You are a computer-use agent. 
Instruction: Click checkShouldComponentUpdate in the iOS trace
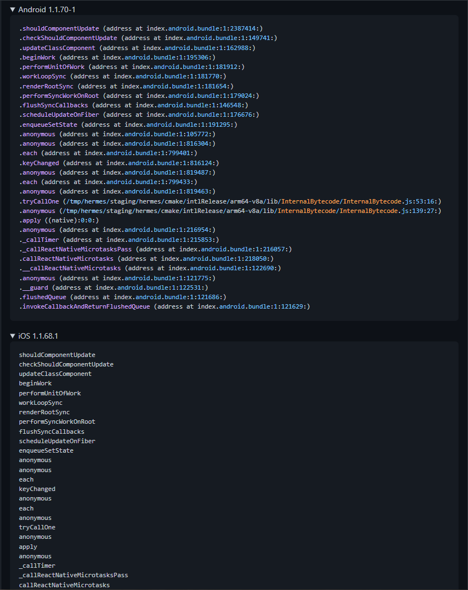point(66,364)
